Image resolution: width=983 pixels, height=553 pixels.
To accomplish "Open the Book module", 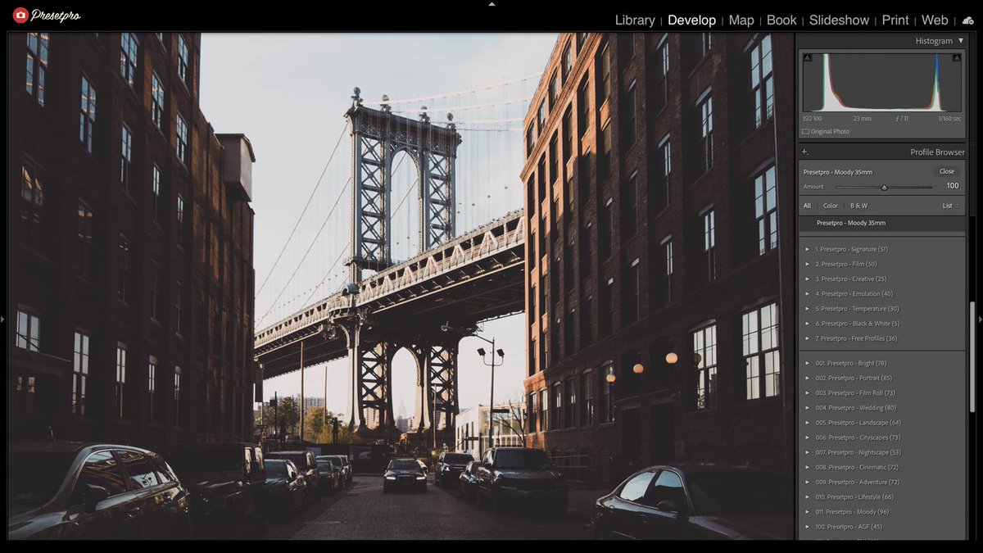I will pos(781,20).
